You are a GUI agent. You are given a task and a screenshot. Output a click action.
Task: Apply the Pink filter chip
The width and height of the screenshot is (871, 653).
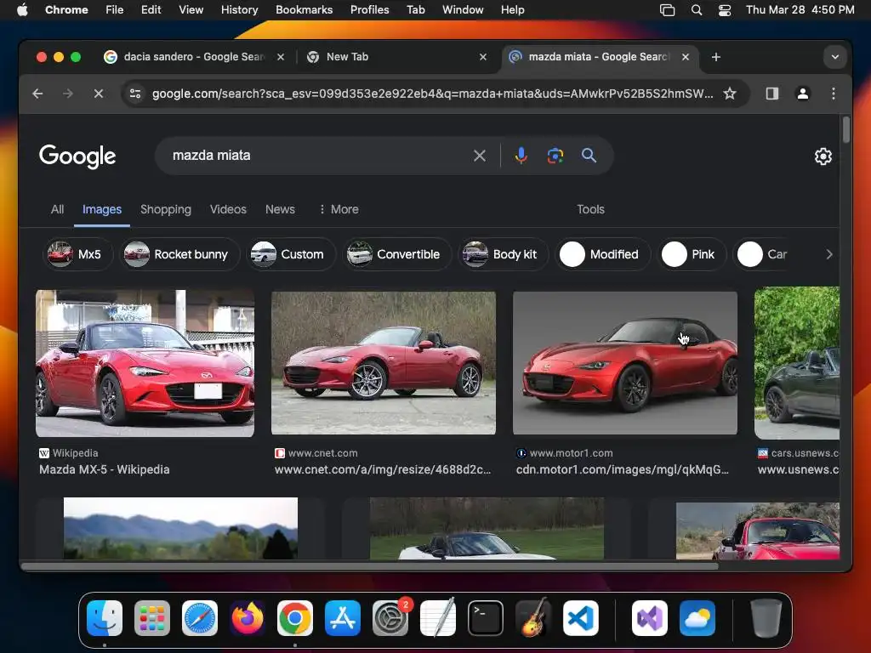coord(692,254)
